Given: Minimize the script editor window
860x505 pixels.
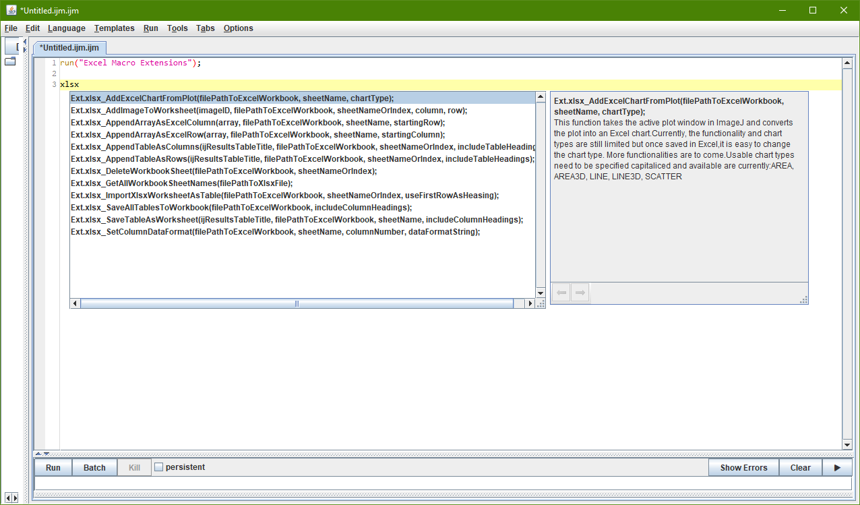Looking at the screenshot, I should 784,10.
